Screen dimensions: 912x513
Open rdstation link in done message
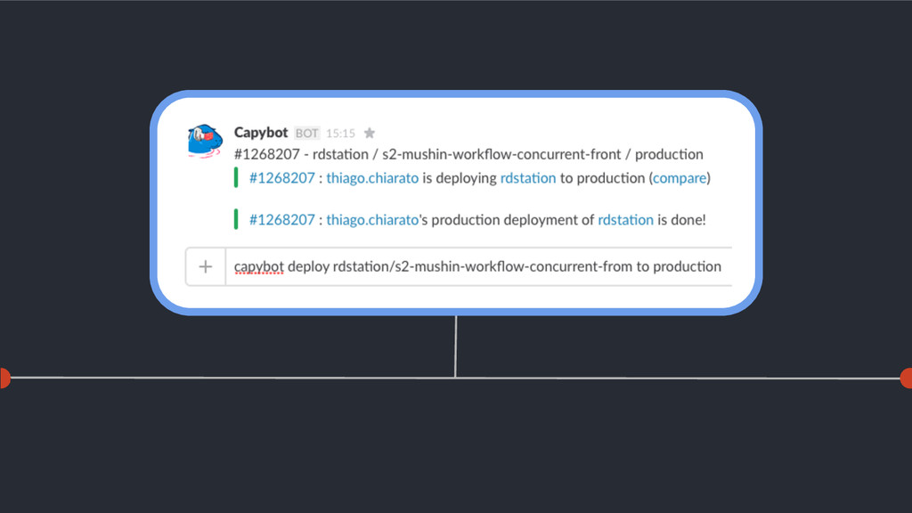tap(626, 220)
